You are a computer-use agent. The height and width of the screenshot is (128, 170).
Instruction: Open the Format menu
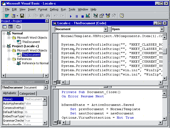click(x=43, y=10)
